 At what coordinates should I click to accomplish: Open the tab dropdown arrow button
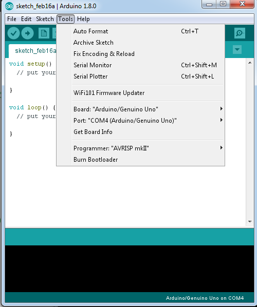coord(237,49)
